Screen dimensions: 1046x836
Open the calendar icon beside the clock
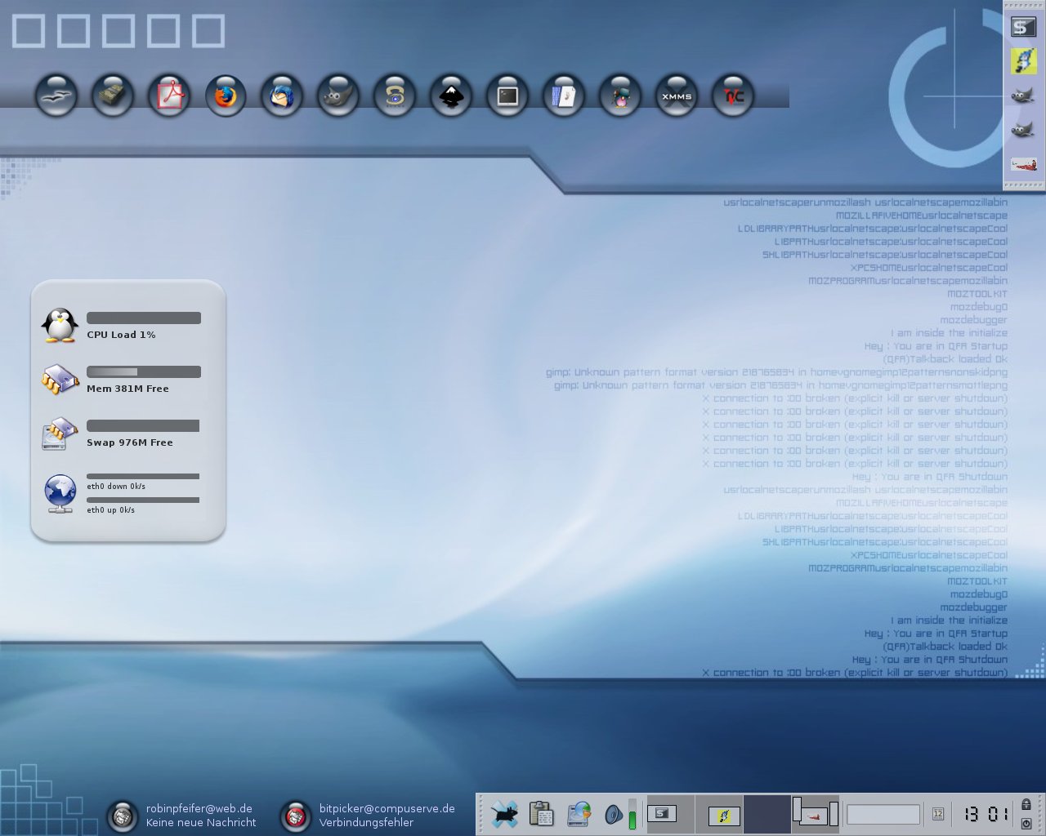pyautogui.click(x=938, y=814)
